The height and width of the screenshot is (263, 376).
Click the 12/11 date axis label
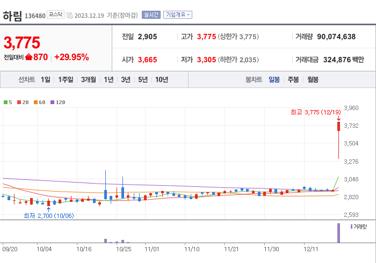[x=311, y=250]
